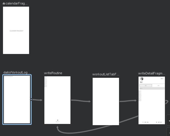
Task: Click the self-loop action beside writeDetailFragment
Action: tap(167, 102)
